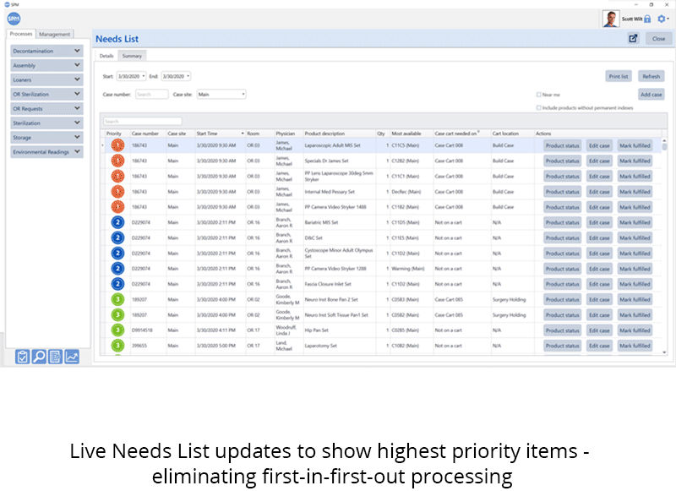Click the Print list button
Image resolution: width=676 pixels, height=491 pixels.
[618, 76]
